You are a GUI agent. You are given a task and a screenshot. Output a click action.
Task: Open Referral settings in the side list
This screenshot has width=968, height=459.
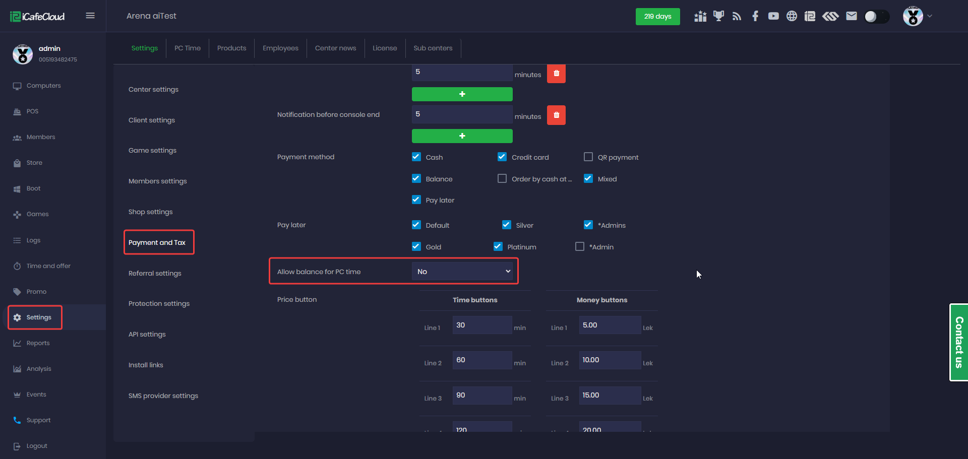coord(155,273)
